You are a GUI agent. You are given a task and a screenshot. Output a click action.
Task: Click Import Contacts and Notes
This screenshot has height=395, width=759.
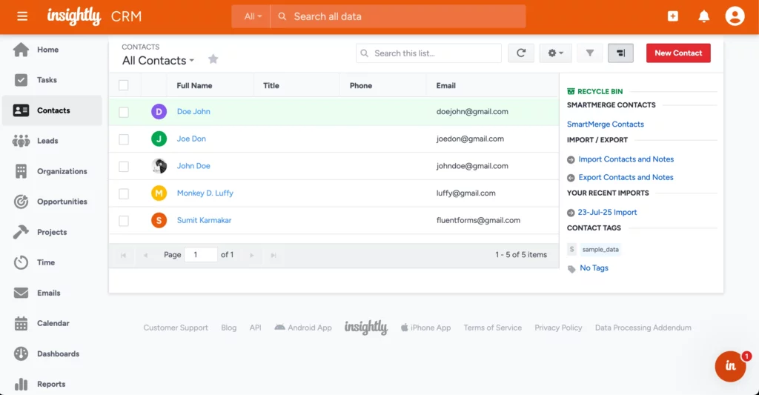point(626,159)
